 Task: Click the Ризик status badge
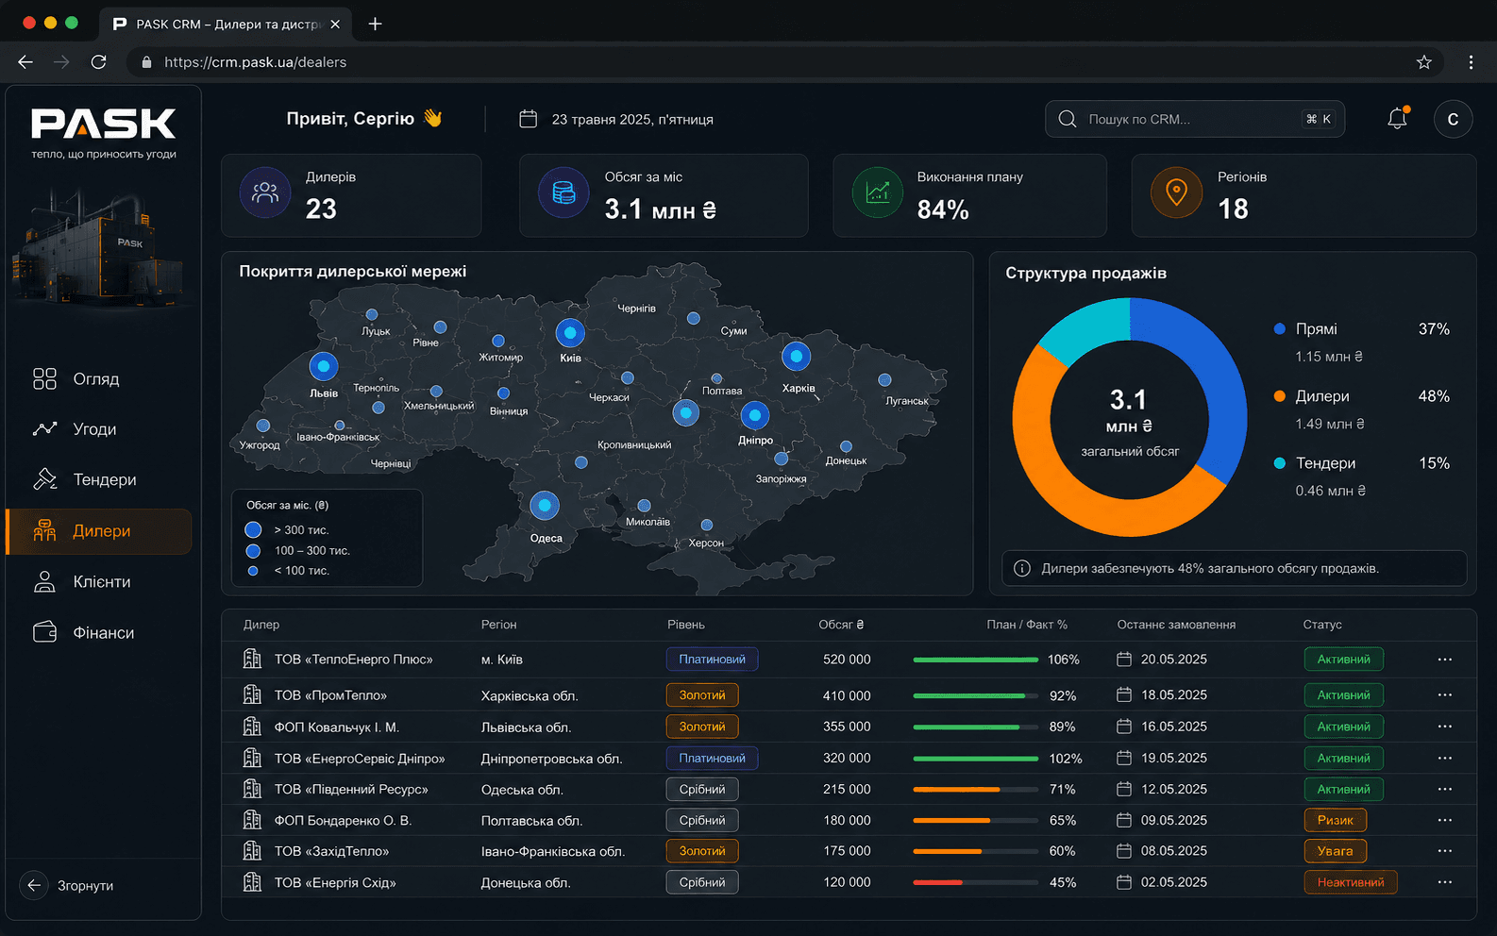1336,820
